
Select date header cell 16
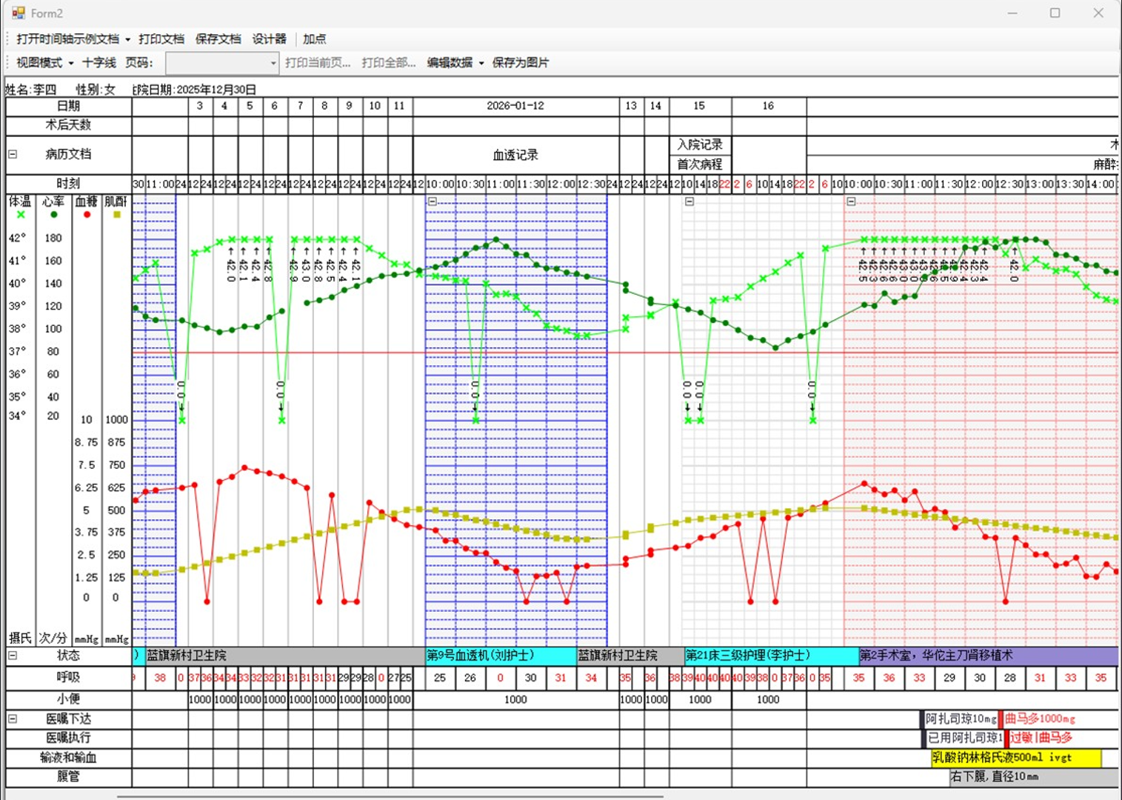pos(769,106)
